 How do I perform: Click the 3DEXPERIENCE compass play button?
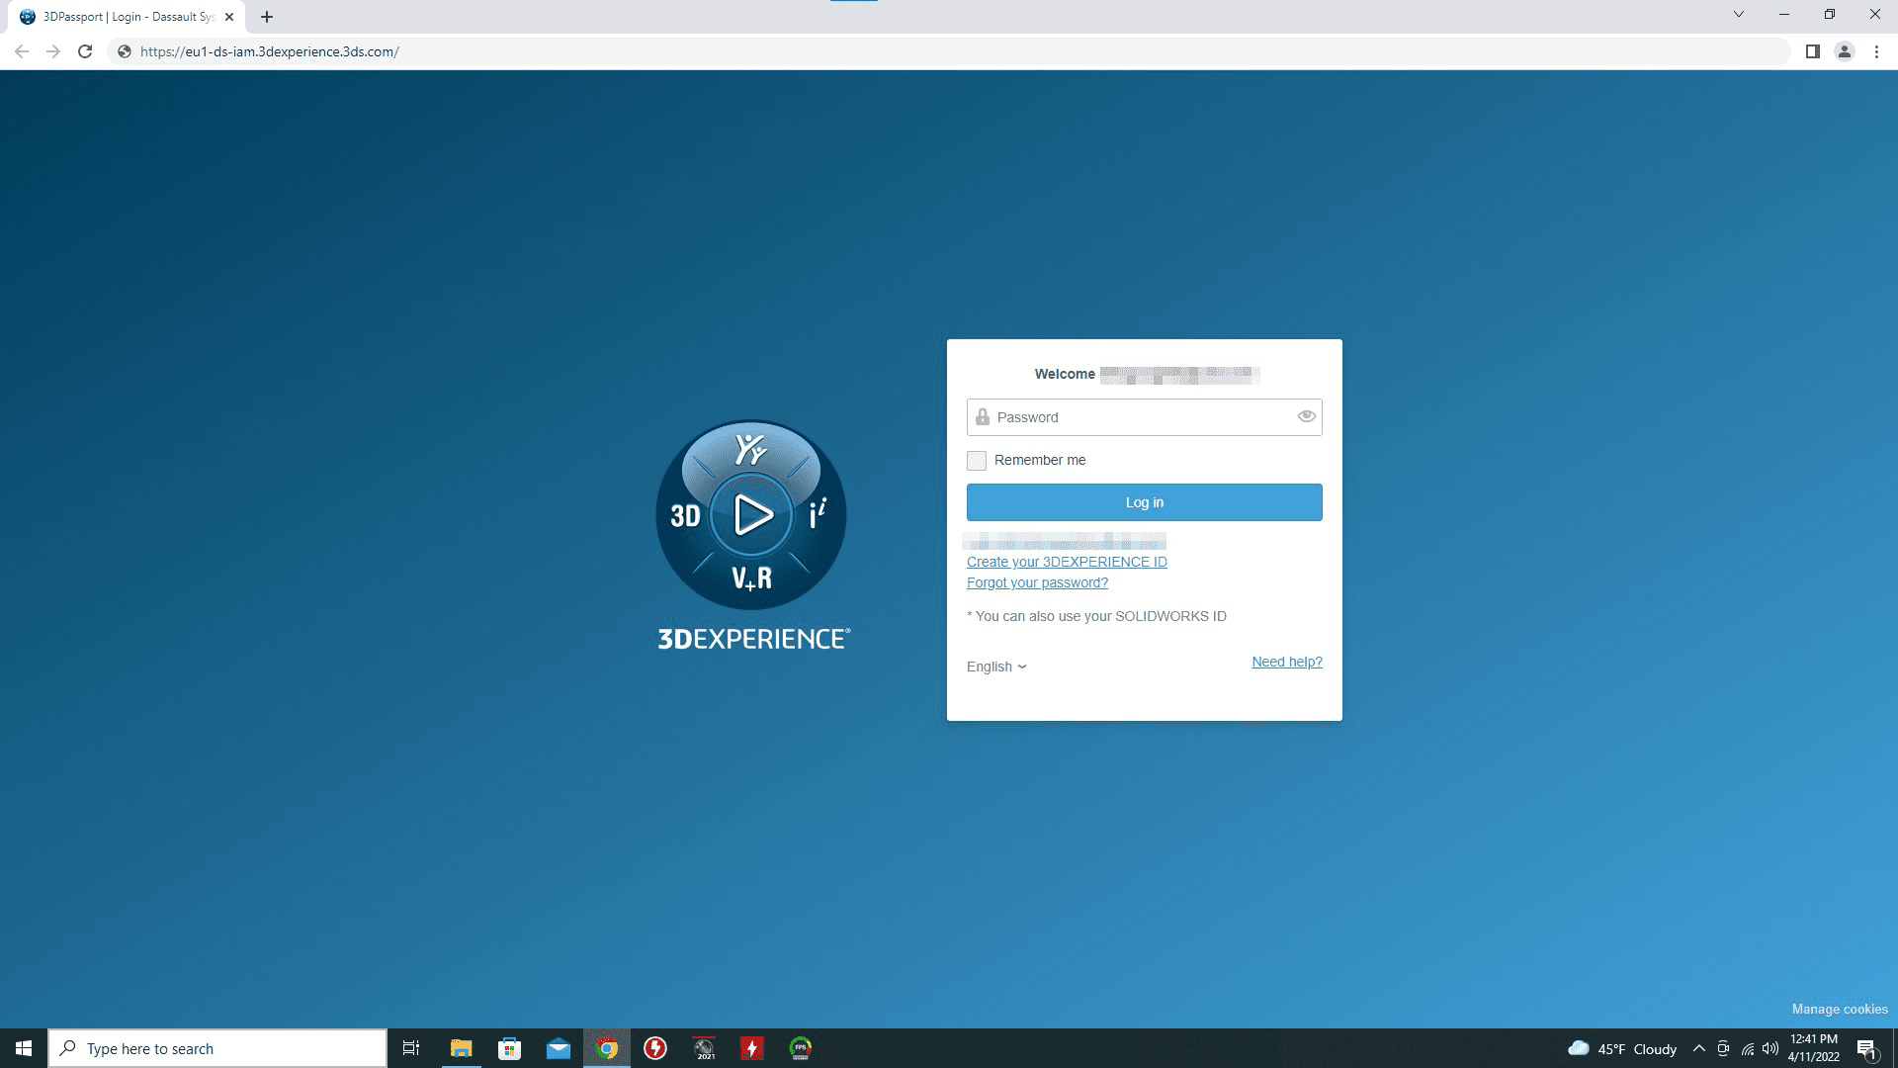(752, 515)
